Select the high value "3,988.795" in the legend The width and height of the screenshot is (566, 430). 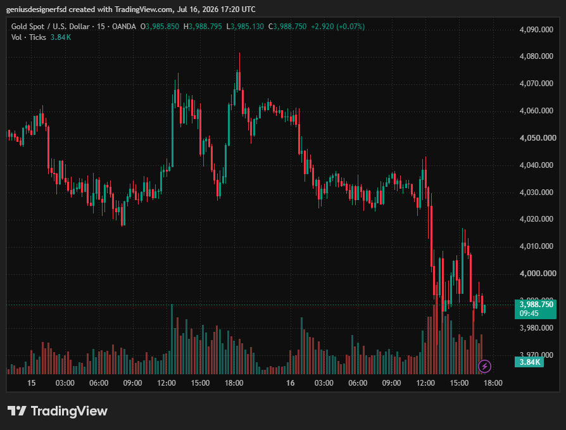click(x=205, y=27)
